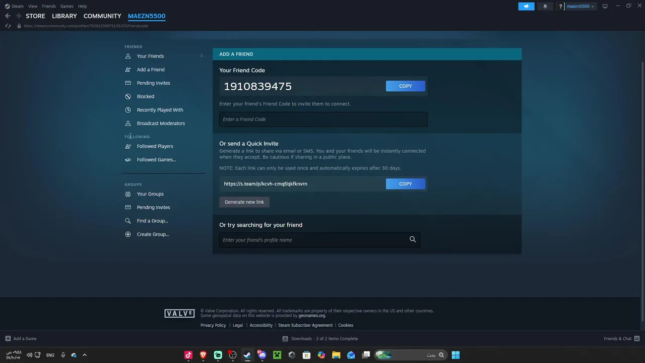Open Minecraft from the taskbar
The height and width of the screenshot is (363, 645).
[277, 355]
